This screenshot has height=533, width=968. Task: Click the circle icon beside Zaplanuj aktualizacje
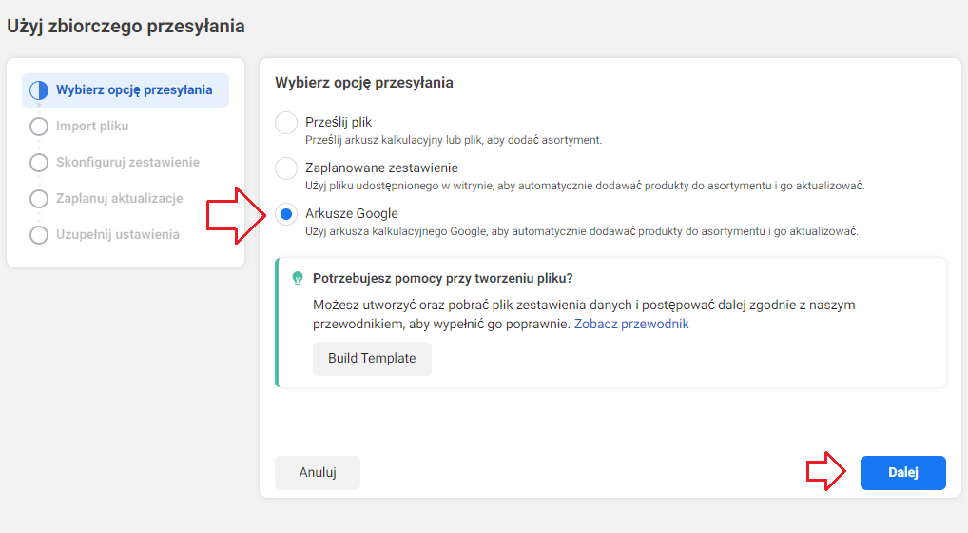pyautogui.click(x=39, y=199)
